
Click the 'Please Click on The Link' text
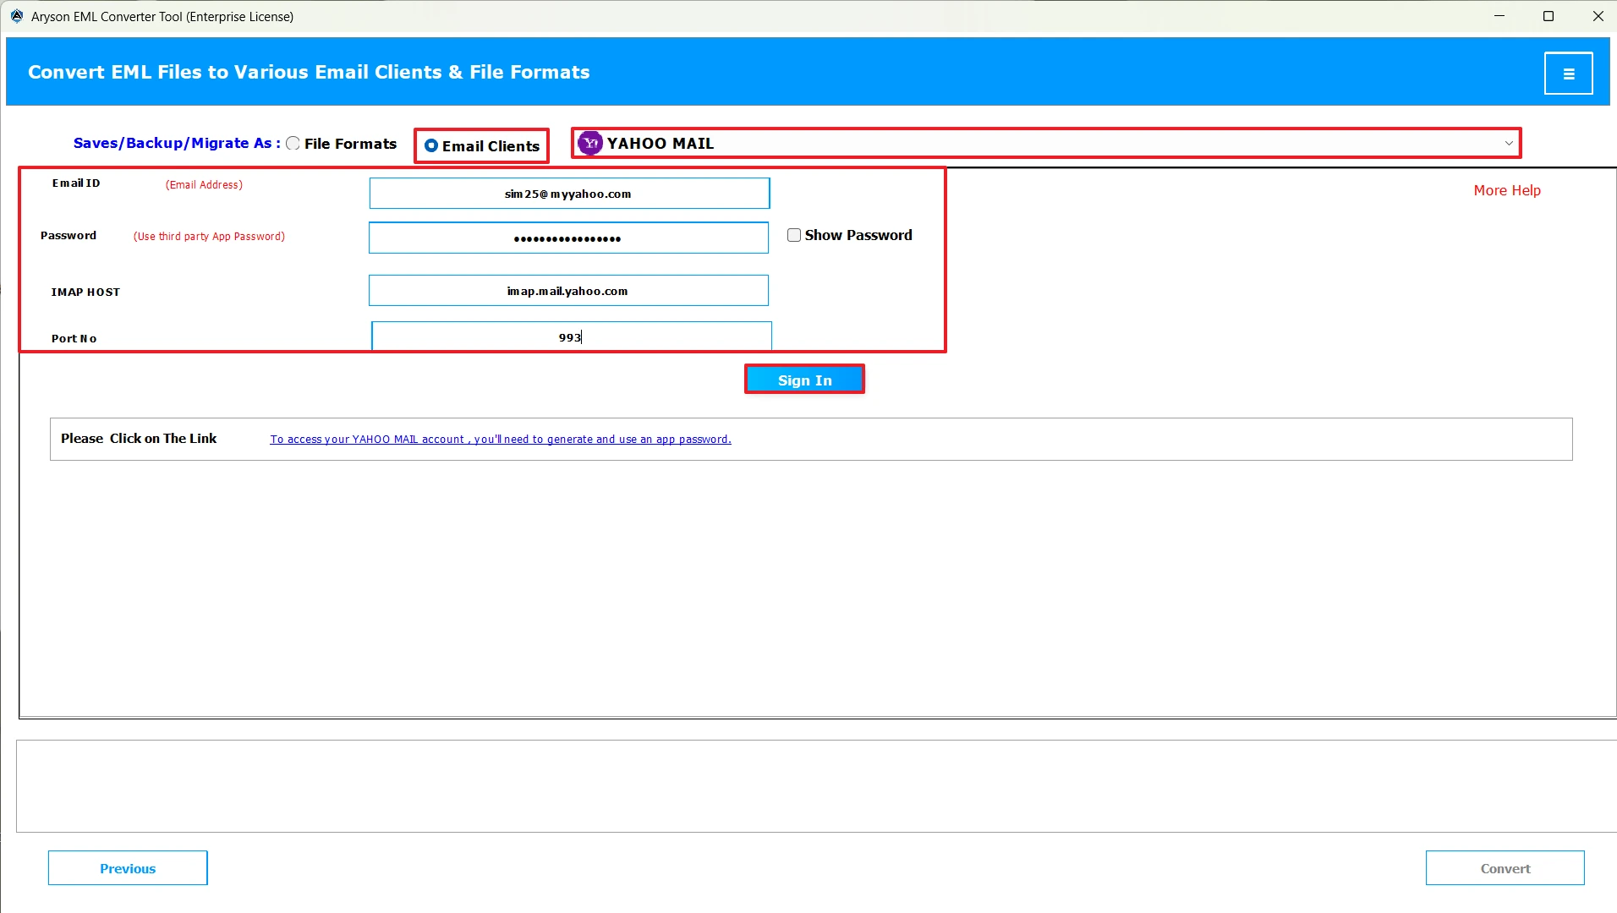pyautogui.click(x=139, y=439)
